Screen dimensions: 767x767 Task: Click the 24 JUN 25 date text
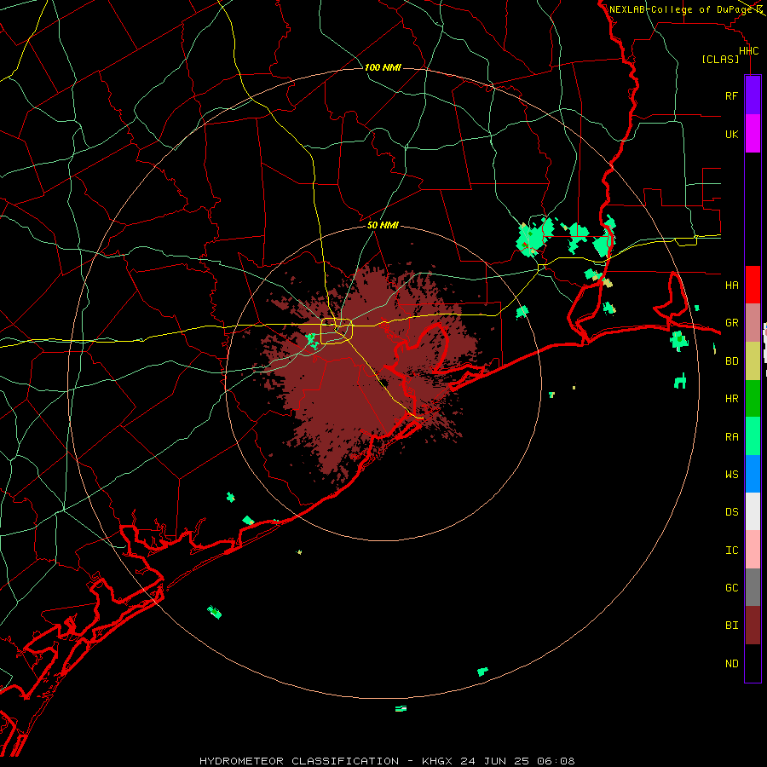tap(494, 761)
